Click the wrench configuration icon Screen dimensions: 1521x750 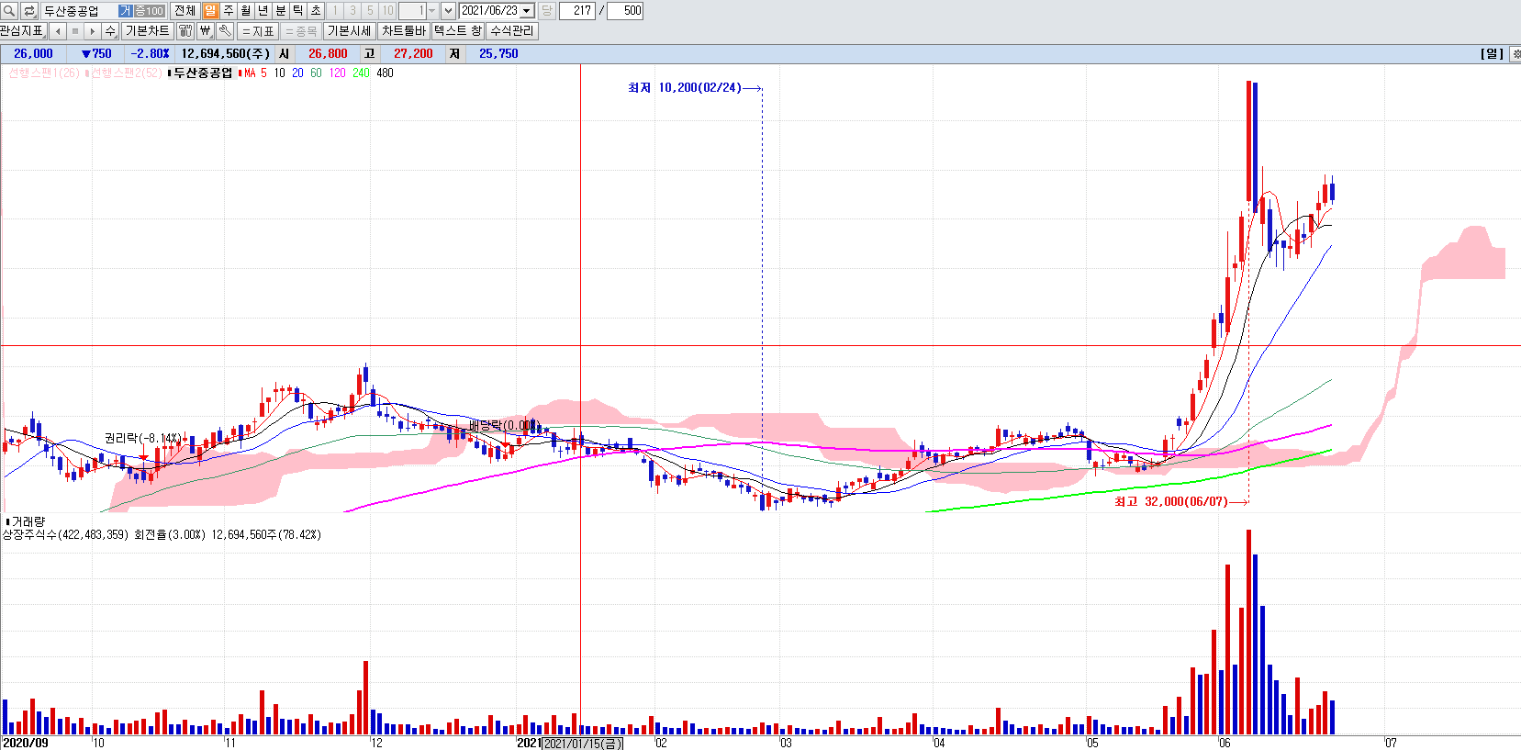pyautogui.click(x=225, y=31)
